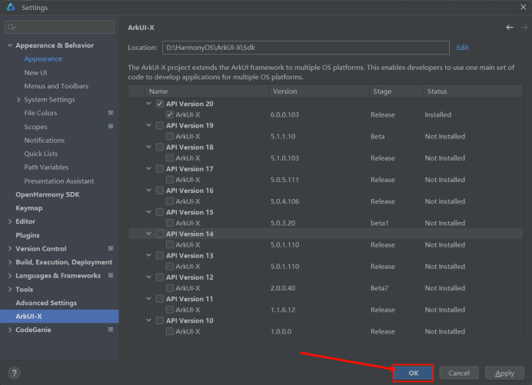The image size is (532, 385).
Task: Check the API Version 12 checkbox
Action: [x=160, y=277]
